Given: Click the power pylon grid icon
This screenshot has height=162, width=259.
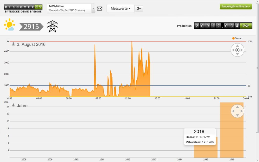Looking at the screenshot, I should pyautogui.click(x=52, y=26).
